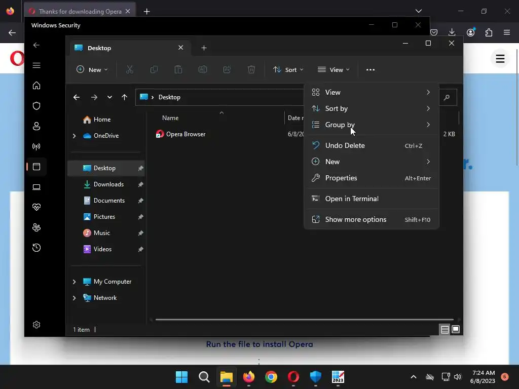Open App & browser control icon in sidebar
This screenshot has width=519, height=389.
(36, 167)
